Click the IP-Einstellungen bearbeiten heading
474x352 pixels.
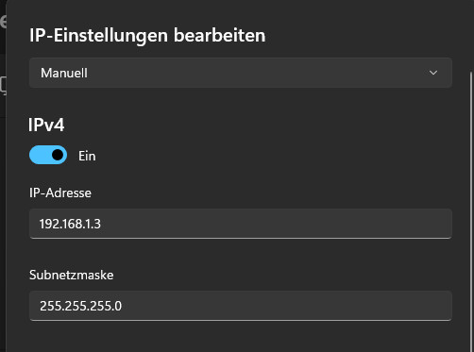point(147,35)
